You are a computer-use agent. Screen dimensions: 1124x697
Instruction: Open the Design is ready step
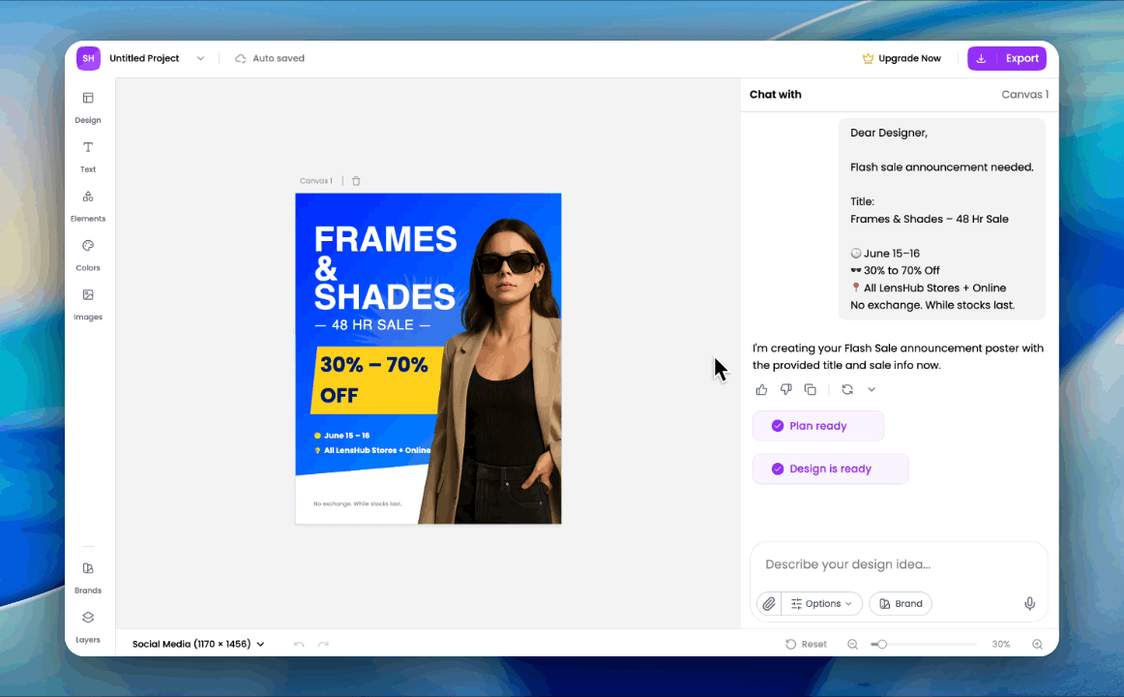click(830, 469)
